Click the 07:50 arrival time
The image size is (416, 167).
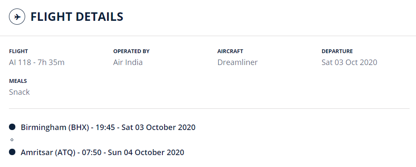click(92, 153)
